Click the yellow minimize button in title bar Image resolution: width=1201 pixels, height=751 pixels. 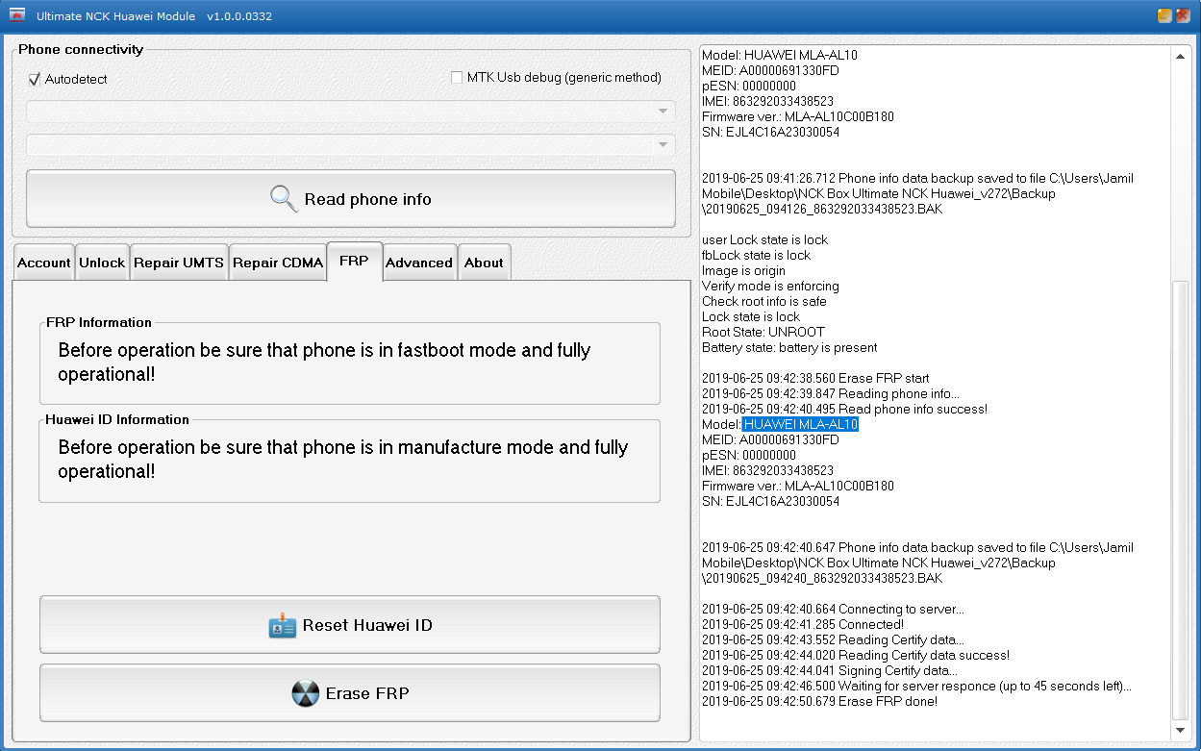1164,15
